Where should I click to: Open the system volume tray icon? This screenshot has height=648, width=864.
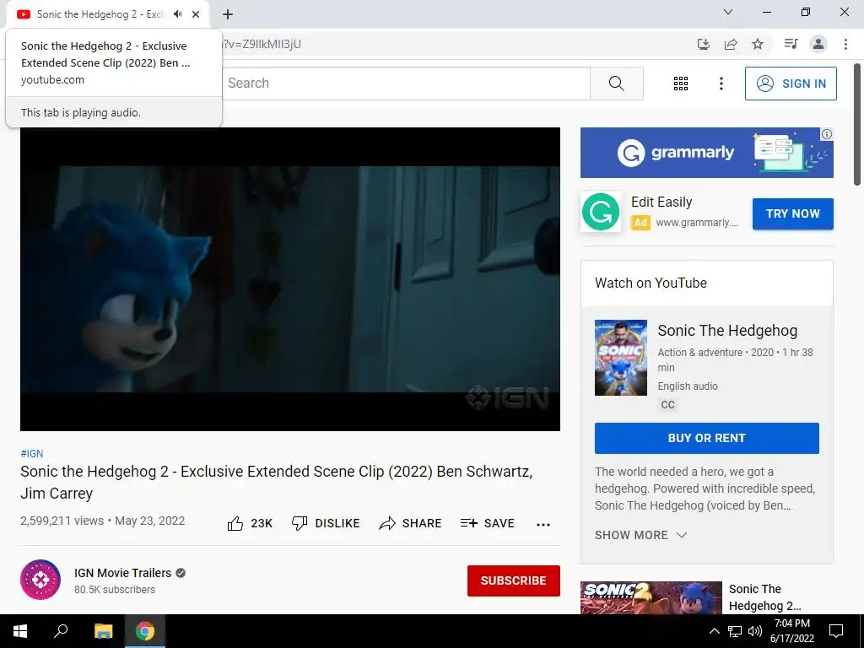[x=755, y=631]
